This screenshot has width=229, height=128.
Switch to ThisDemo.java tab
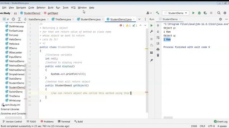(63, 19)
